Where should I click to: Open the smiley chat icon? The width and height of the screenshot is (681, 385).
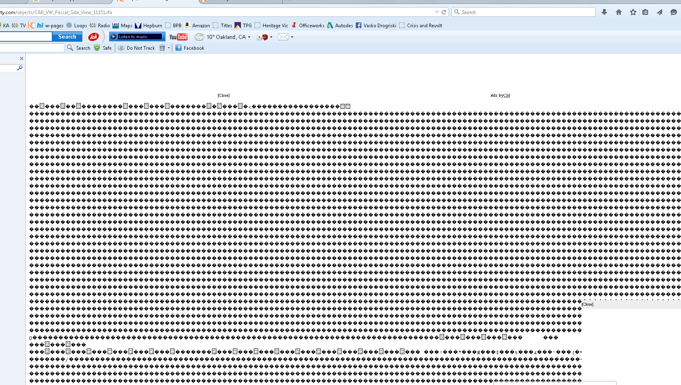[x=674, y=12]
